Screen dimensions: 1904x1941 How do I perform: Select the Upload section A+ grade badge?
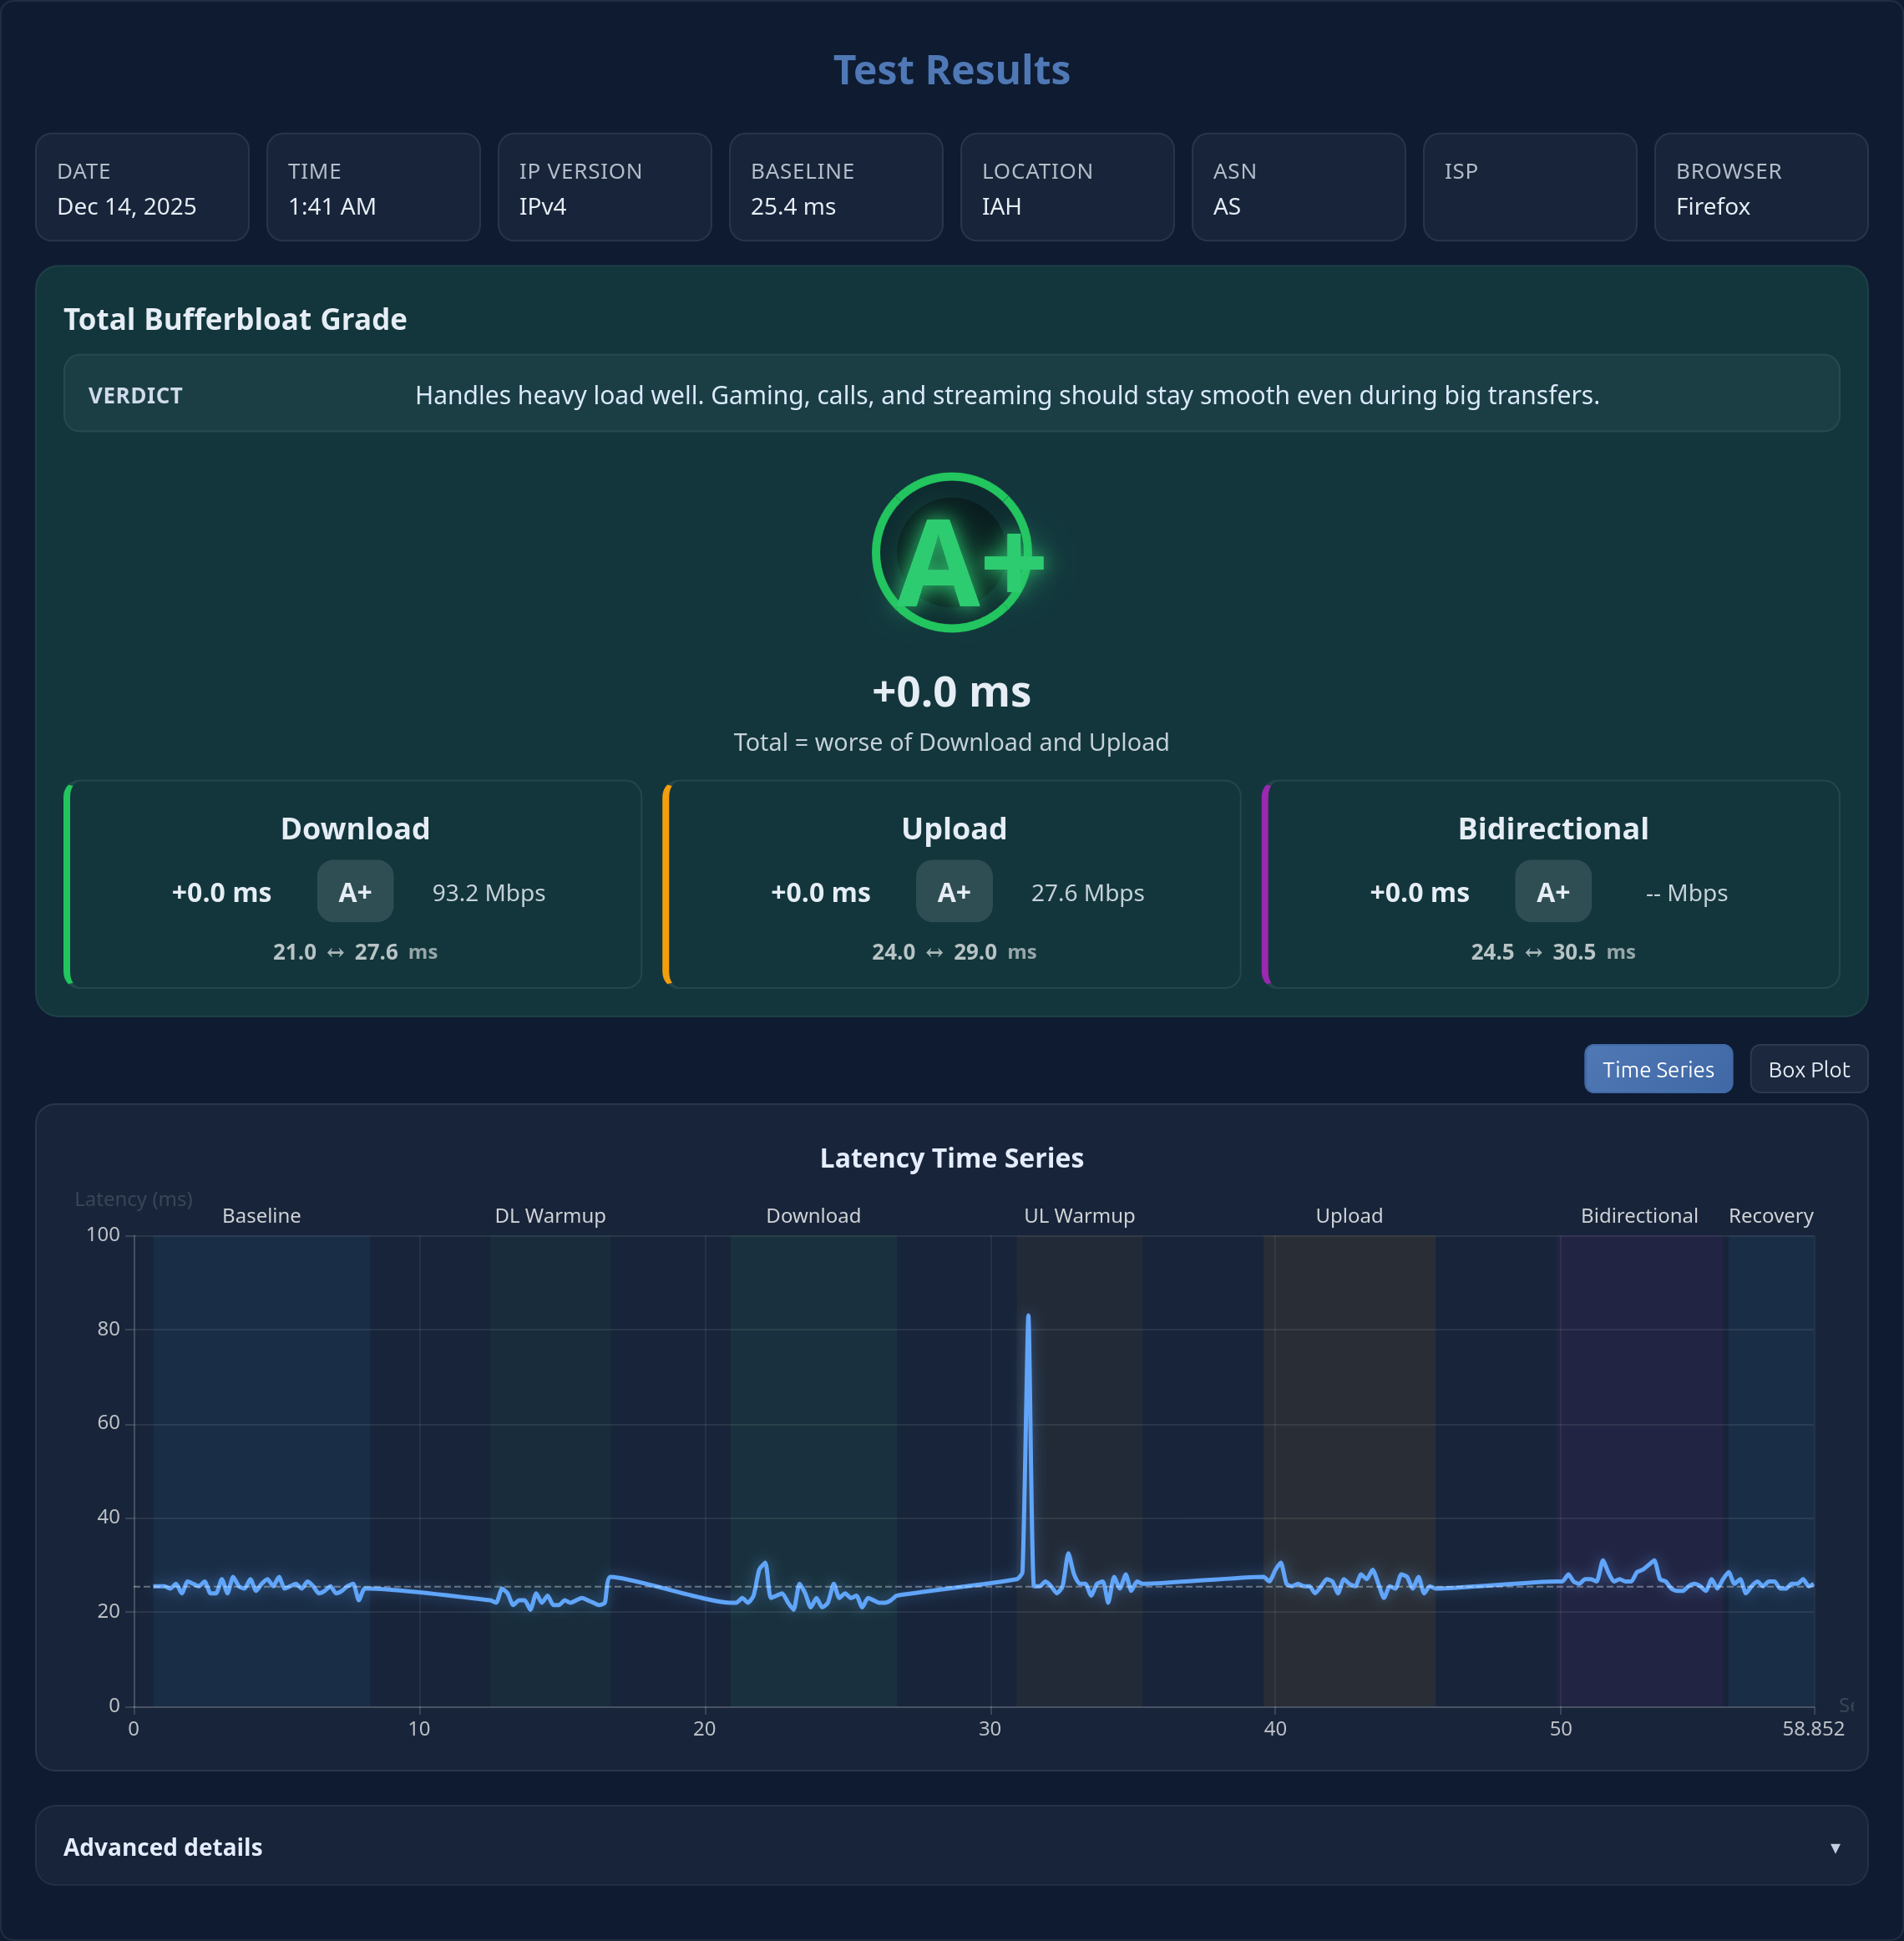953,891
